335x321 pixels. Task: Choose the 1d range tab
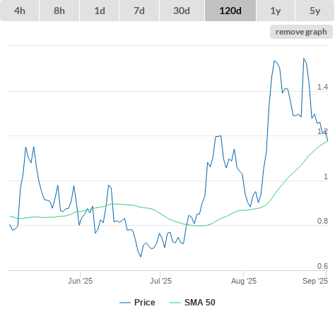(100, 11)
